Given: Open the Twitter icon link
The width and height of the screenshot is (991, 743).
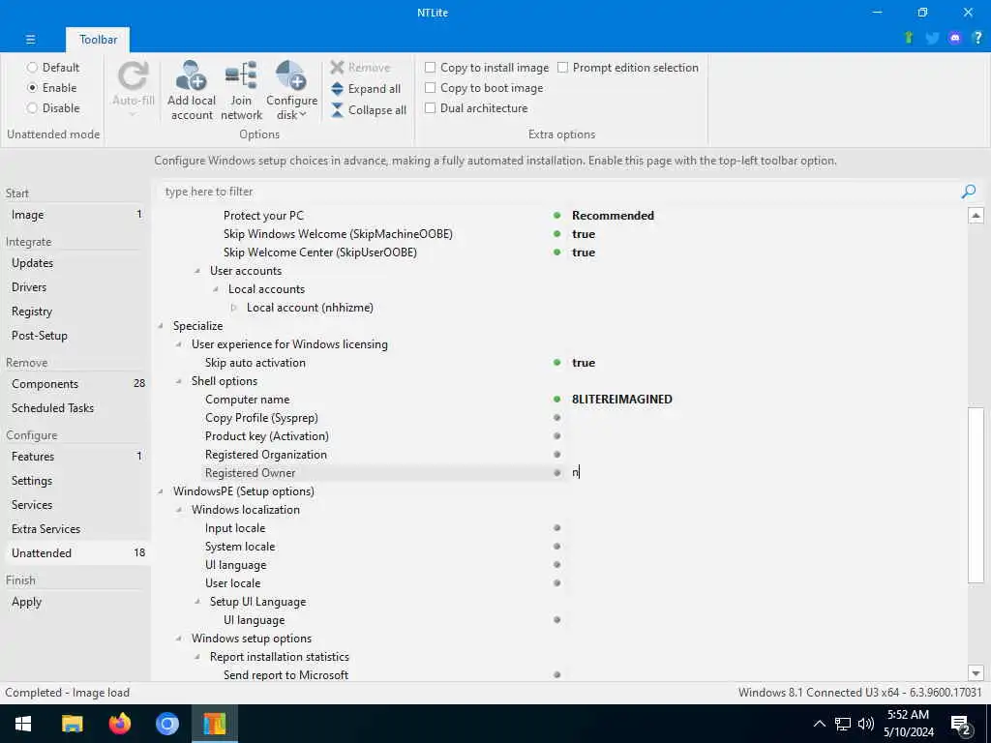Looking at the screenshot, I should (932, 38).
